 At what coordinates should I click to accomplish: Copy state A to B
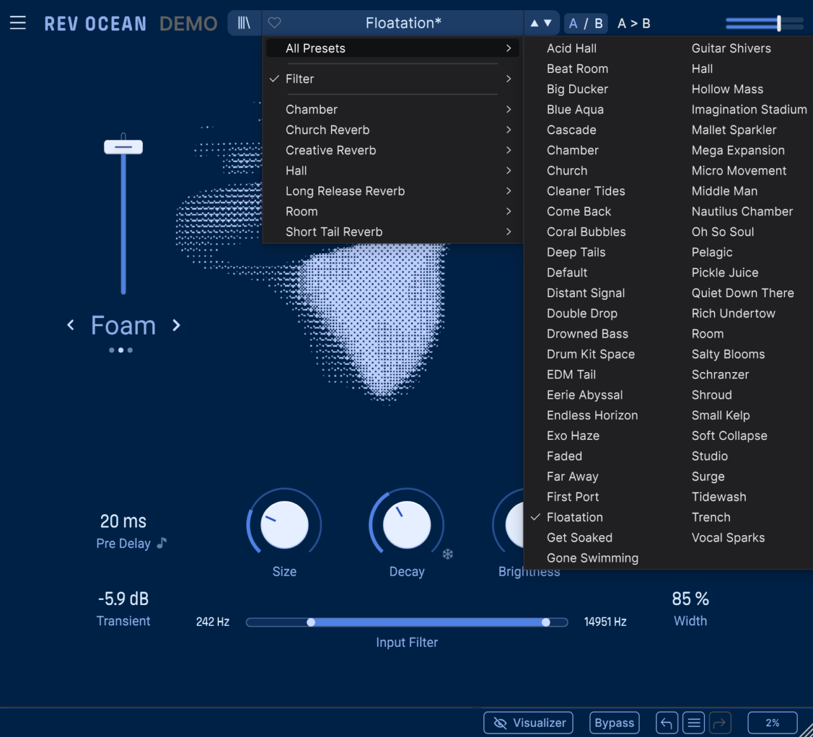[634, 23]
